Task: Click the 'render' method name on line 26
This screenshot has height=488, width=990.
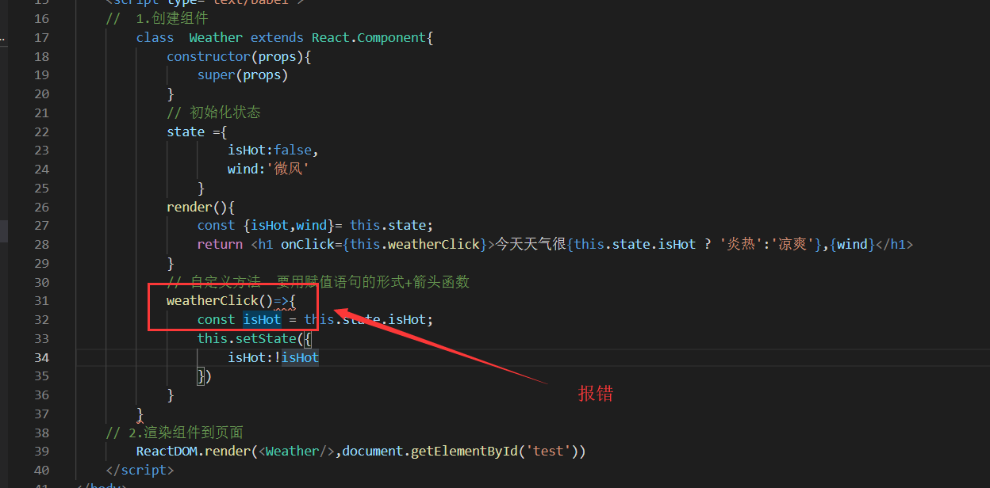Action: [x=190, y=207]
